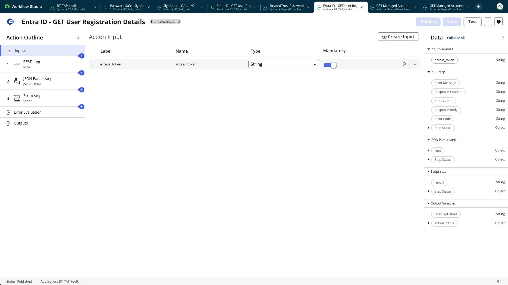Add a step after Inputs
Viewport: 508px width, 285px height.
click(81, 56)
